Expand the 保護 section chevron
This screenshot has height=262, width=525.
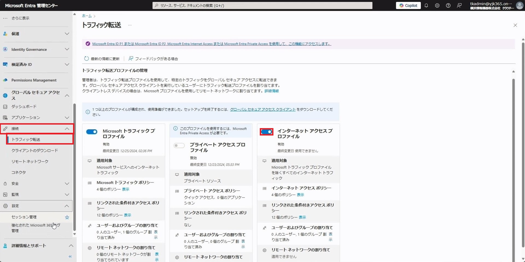[67, 34]
